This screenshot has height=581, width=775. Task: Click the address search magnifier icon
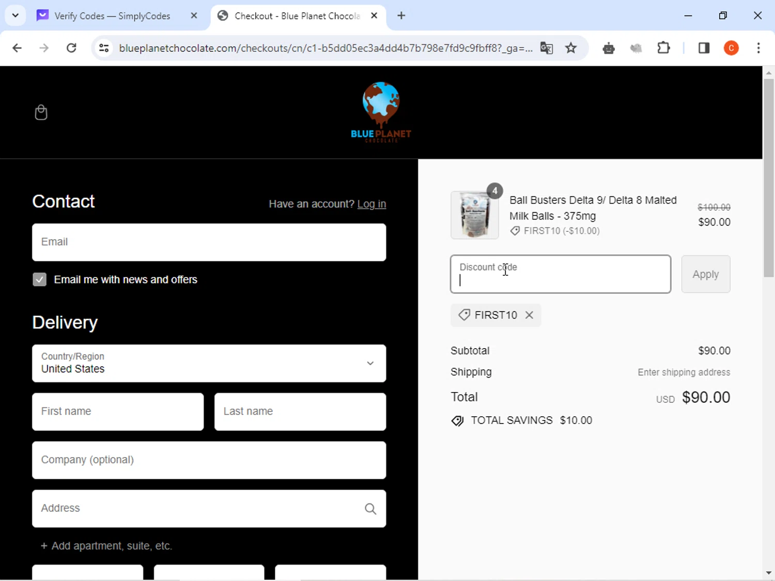point(370,509)
